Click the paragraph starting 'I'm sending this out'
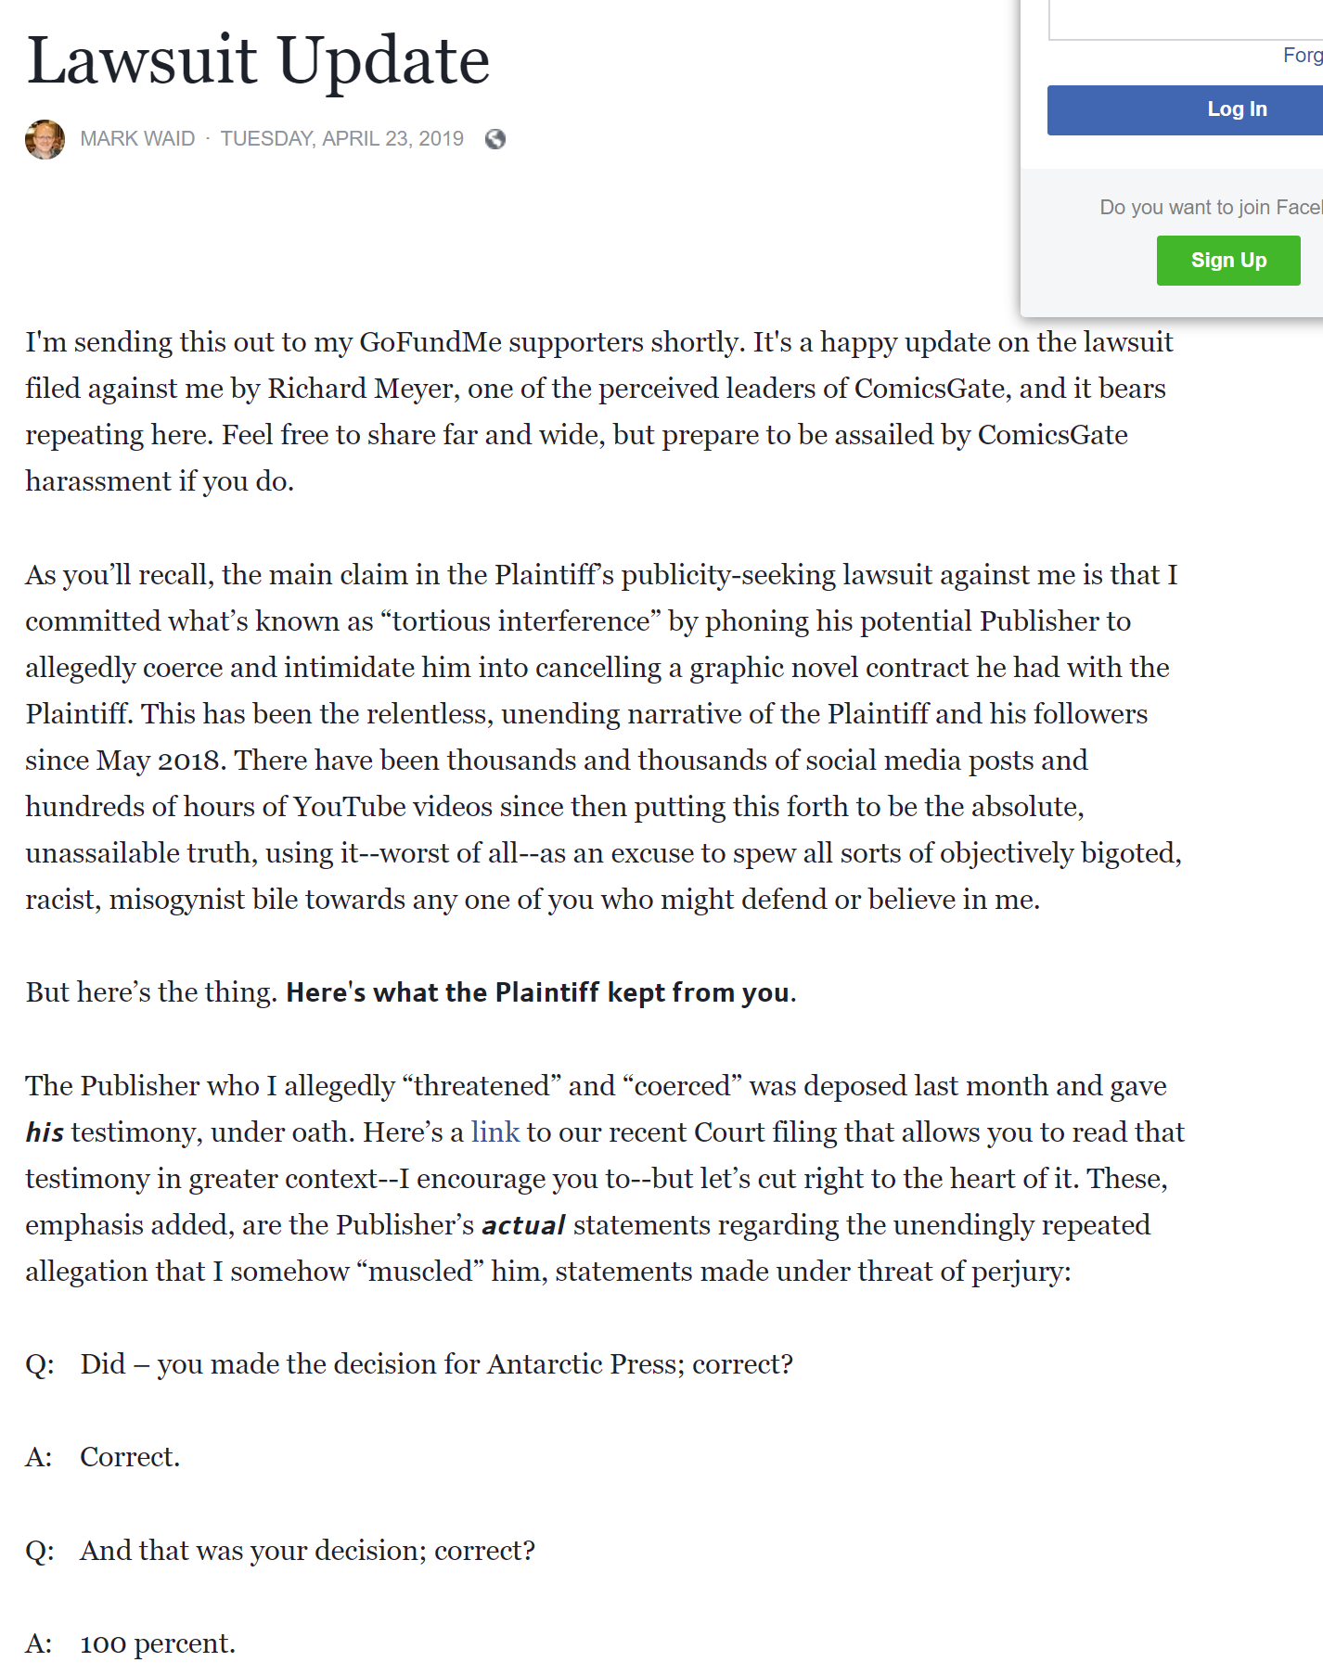The height and width of the screenshot is (1675, 1323). pyautogui.click(x=599, y=412)
